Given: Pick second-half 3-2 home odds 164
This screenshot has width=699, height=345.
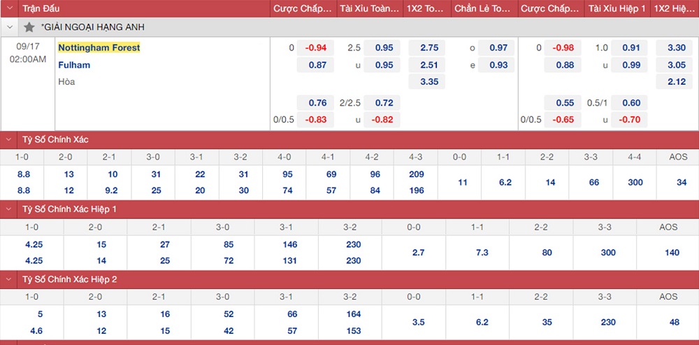Looking at the screenshot, I should point(353,315).
